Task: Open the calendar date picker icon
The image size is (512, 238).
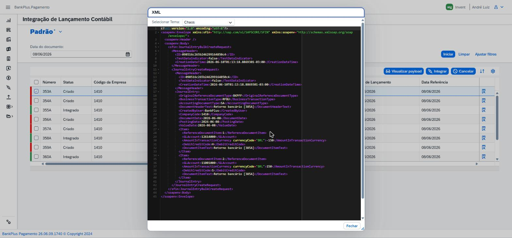Action: (x=128, y=54)
